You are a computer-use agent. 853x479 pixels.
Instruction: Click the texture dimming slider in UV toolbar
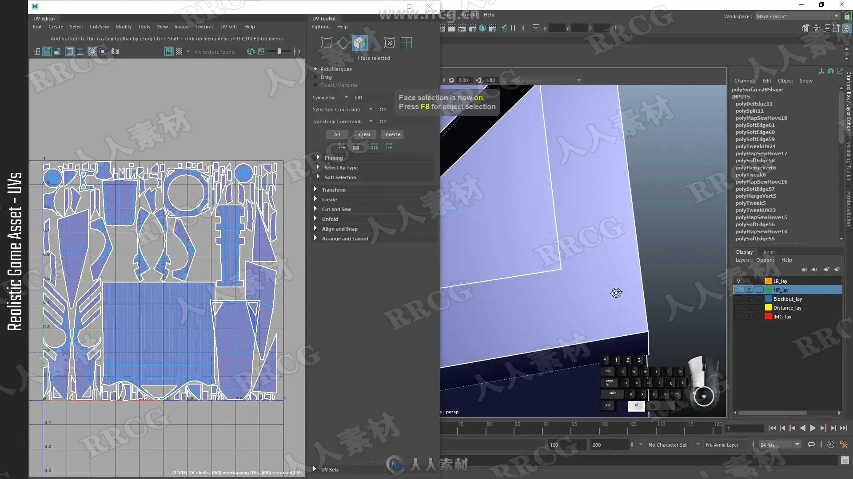pos(279,51)
